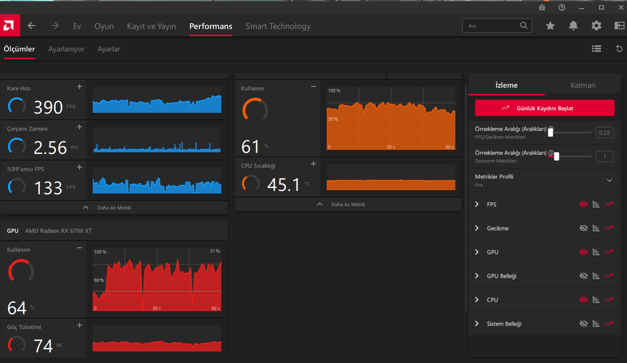Expand the FPS metrics row
This screenshot has width=627, height=363.
[477, 204]
